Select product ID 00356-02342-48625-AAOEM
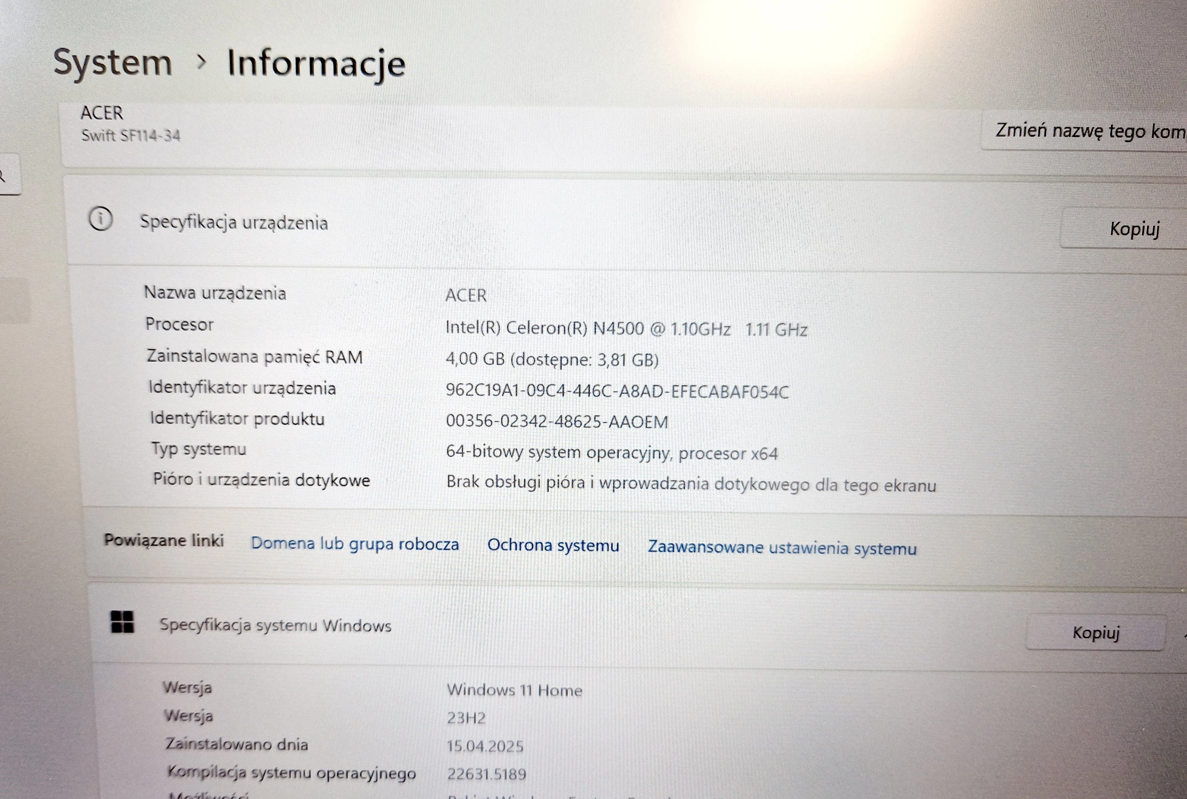 pos(557,422)
